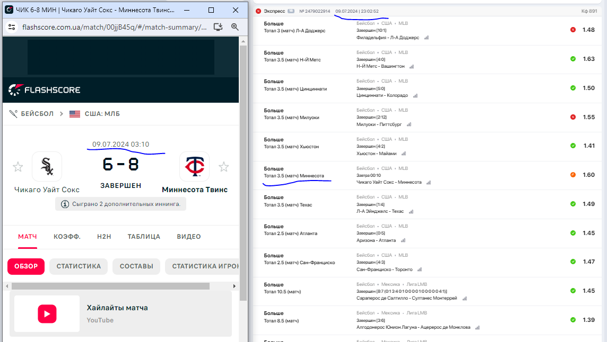Select the СТАТИСТИКА sub-tab

tap(79, 266)
